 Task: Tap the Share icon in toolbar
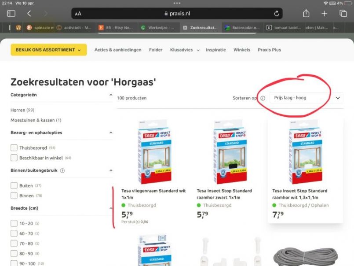click(x=306, y=13)
